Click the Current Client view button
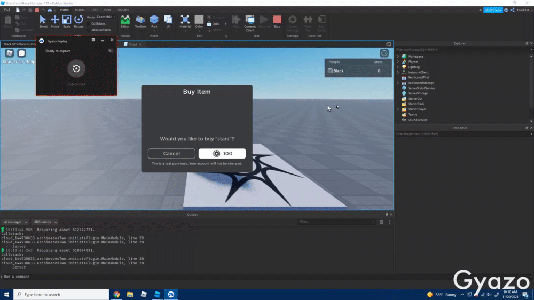Image resolution: width=534 pixels, height=300 pixels. pyautogui.click(x=249, y=23)
